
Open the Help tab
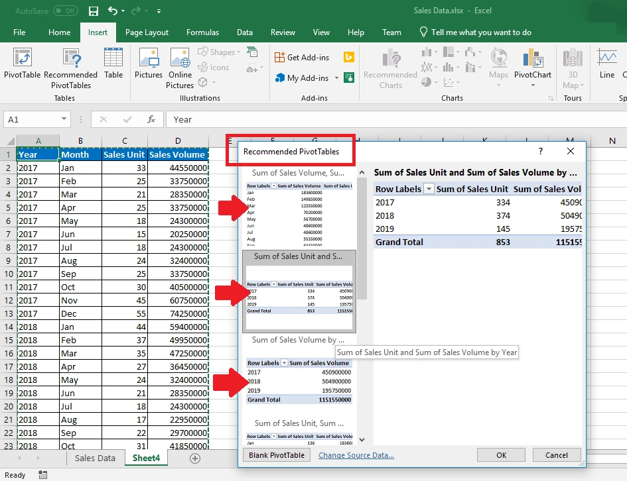356,32
